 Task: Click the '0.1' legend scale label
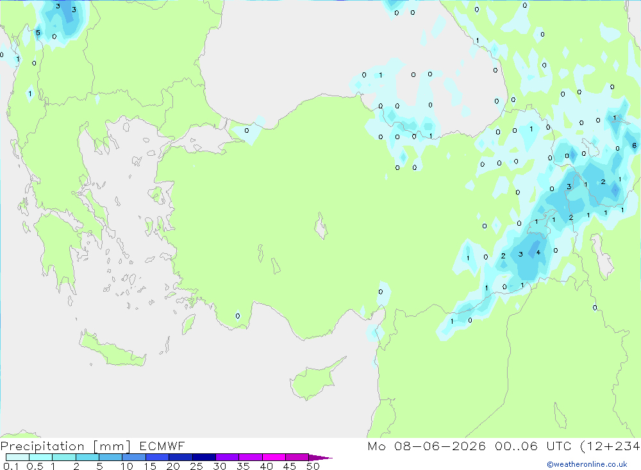point(11,466)
